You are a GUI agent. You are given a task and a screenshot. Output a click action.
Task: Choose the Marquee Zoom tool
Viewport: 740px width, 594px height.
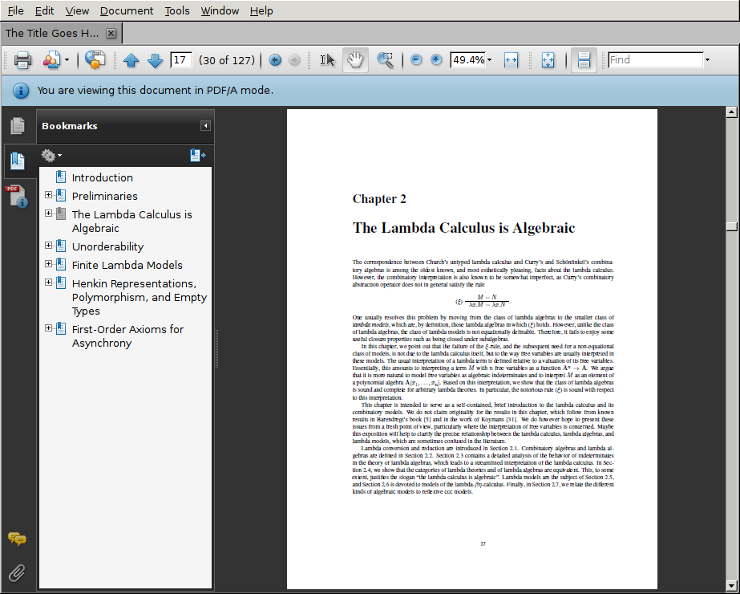coord(385,60)
